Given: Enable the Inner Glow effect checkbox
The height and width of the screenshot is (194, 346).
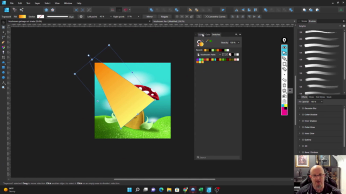Looking at the screenshot, I should (303, 134).
